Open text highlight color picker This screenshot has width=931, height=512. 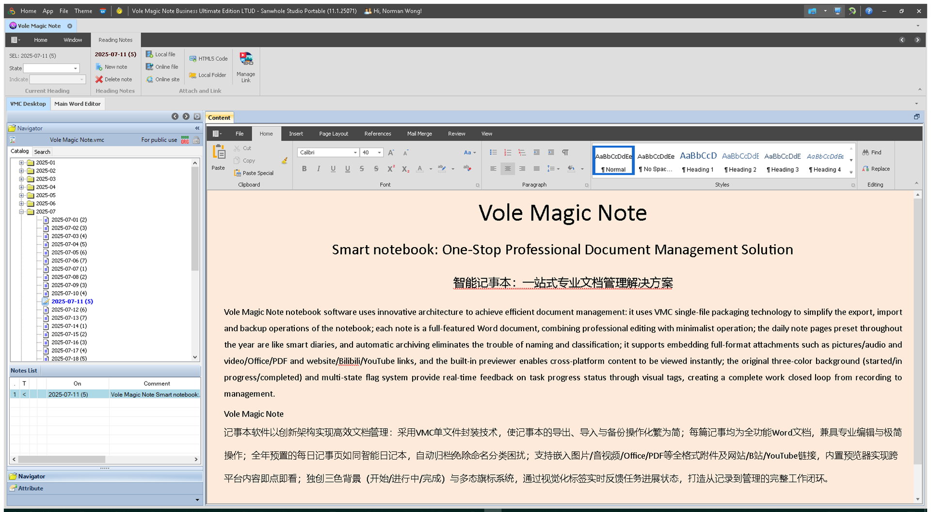(x=453, y=169)
